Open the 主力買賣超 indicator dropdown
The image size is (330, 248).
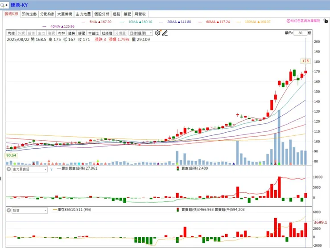(30, 169)
